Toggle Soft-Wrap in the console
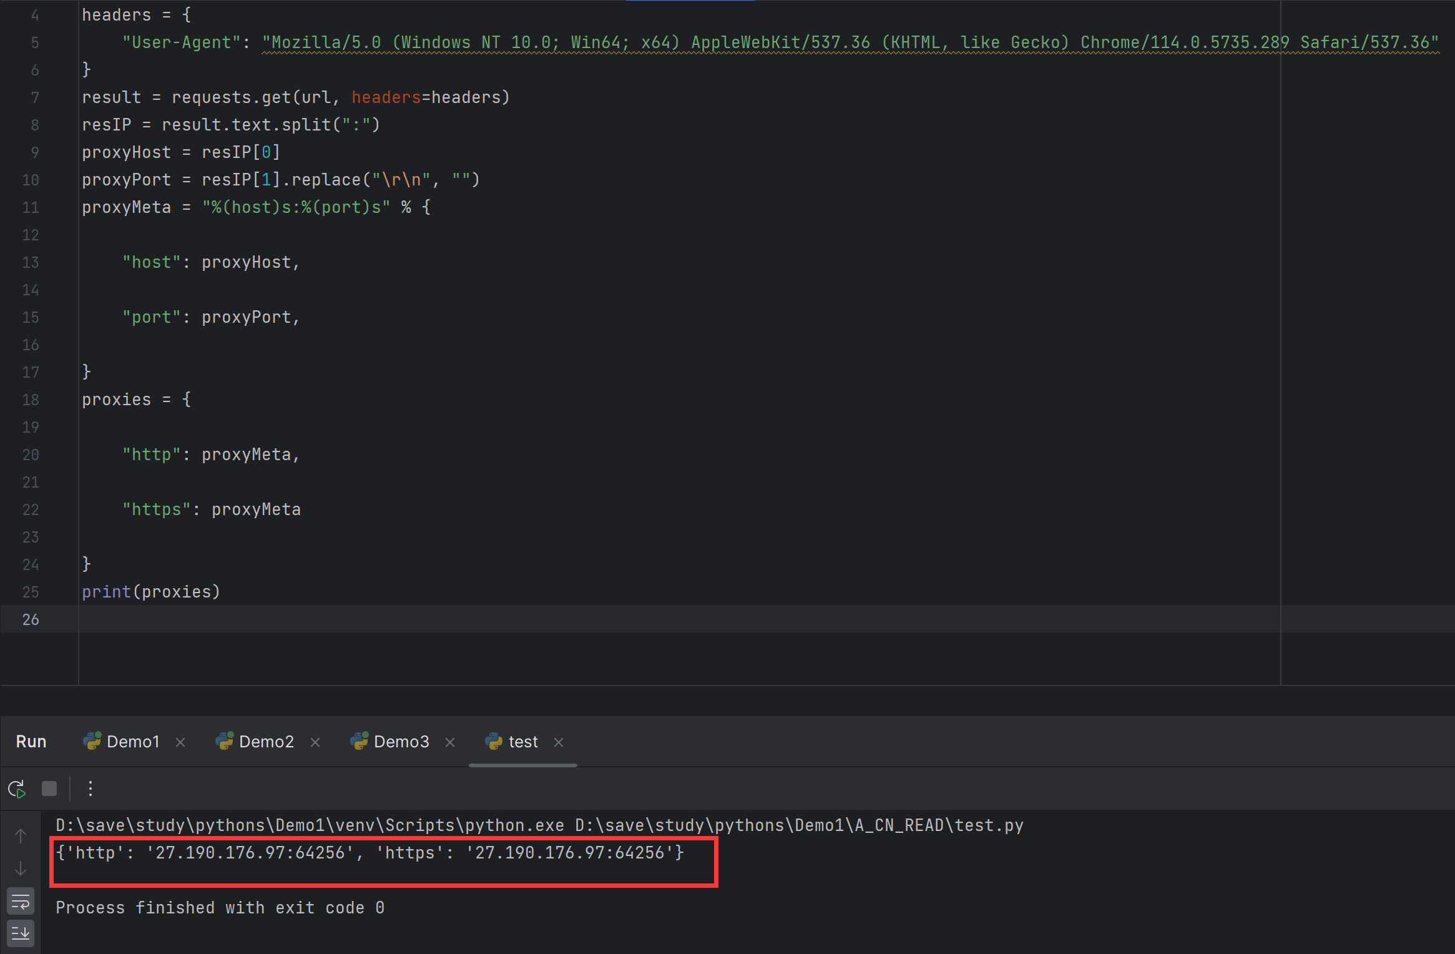 tap(21, 902)
